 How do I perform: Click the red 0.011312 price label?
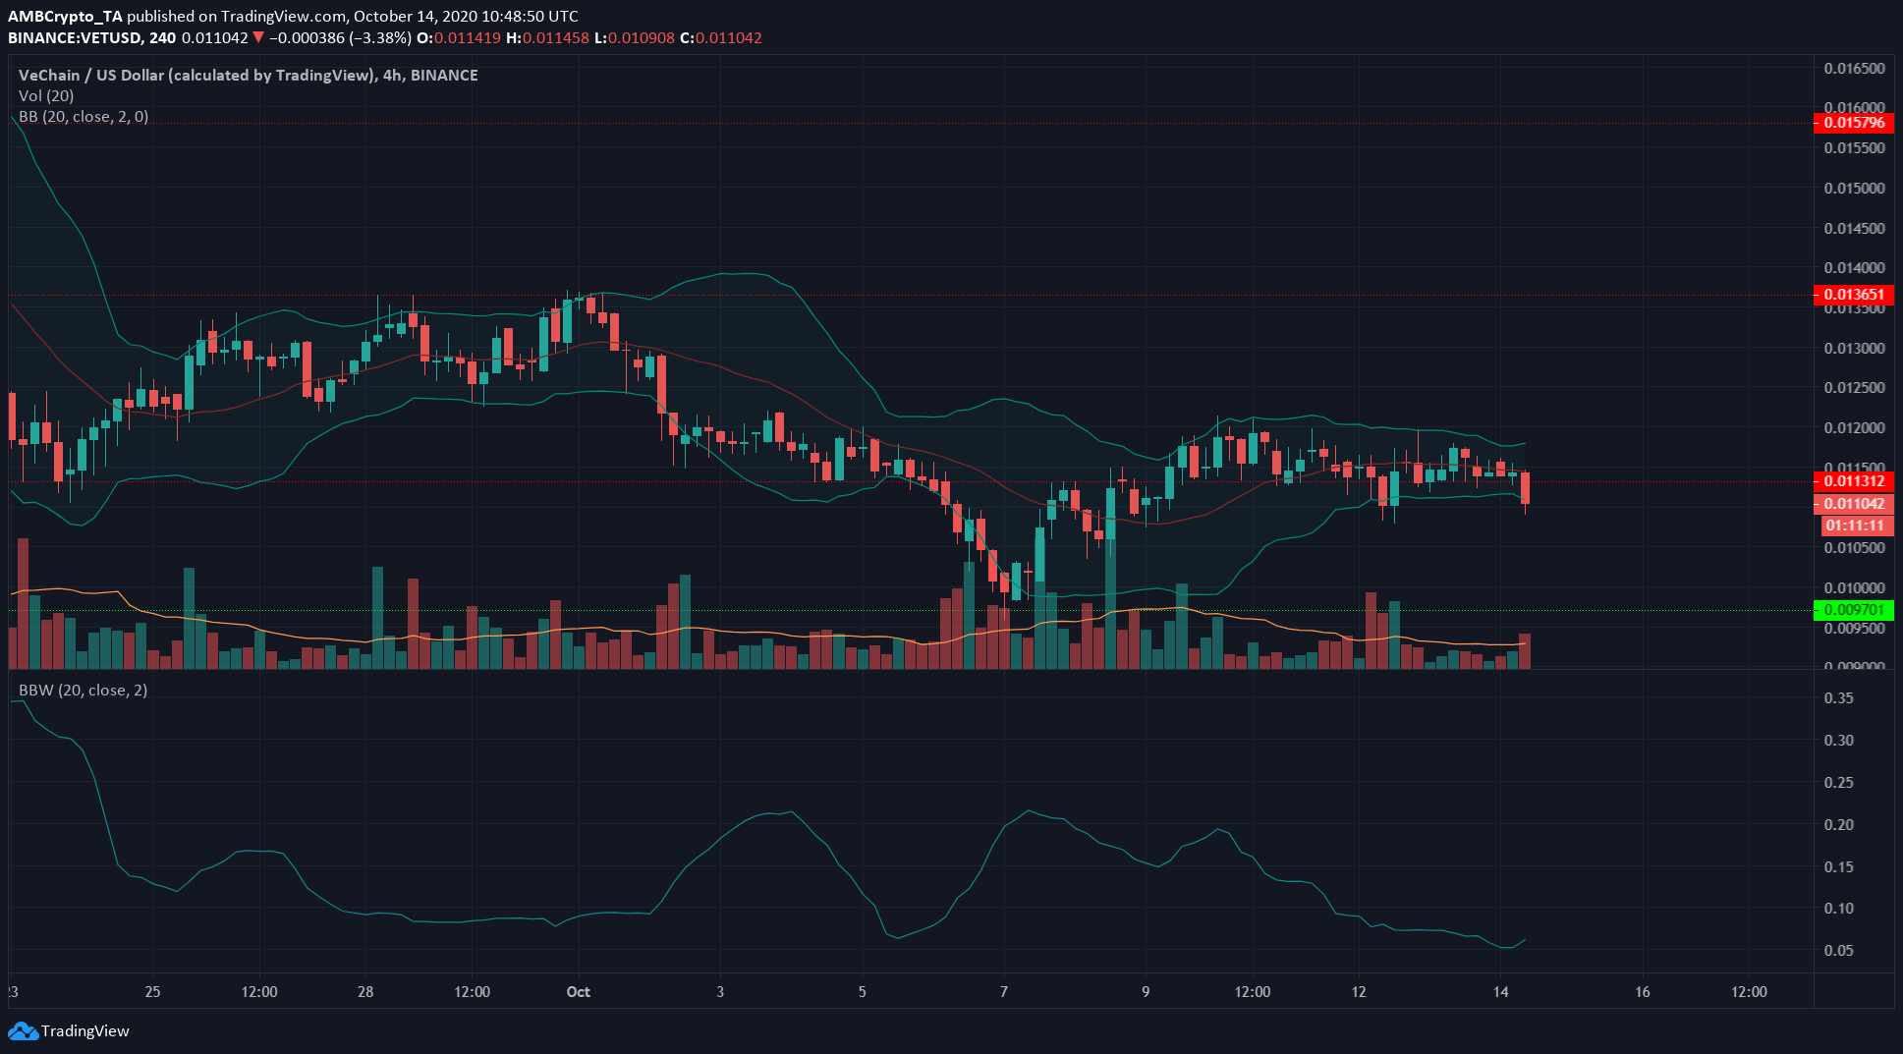tap(1853, 481)
